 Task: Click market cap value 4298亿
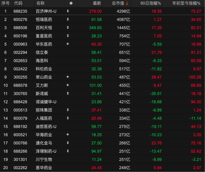tap(123, 11)
